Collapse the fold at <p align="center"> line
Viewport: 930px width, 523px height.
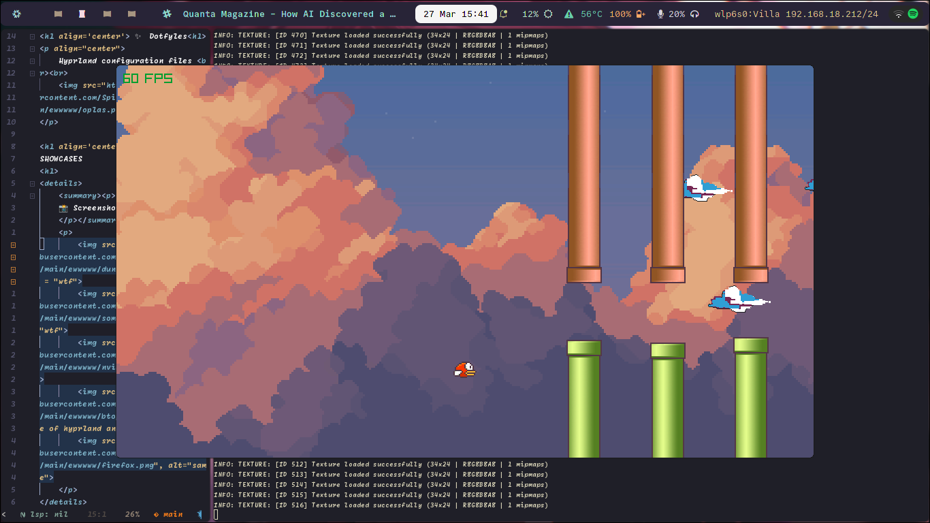pyautogui.click(x=33, y=48)
